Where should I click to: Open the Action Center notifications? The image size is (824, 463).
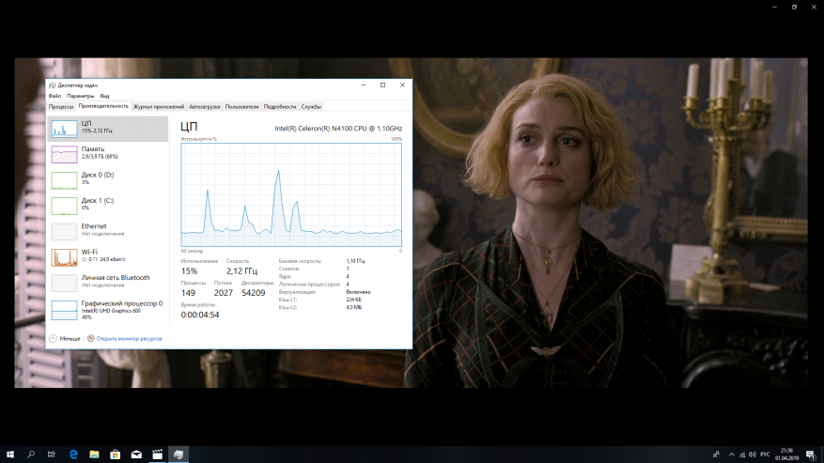click(811, 455)
